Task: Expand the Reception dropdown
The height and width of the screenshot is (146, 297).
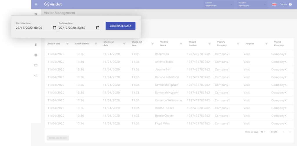Action: [252, 4]
